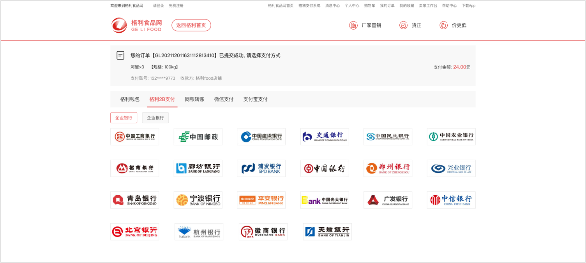Pick the 交通银行 bank option
The width and height of the screenshot is (586, 263).
click(325, 137)
